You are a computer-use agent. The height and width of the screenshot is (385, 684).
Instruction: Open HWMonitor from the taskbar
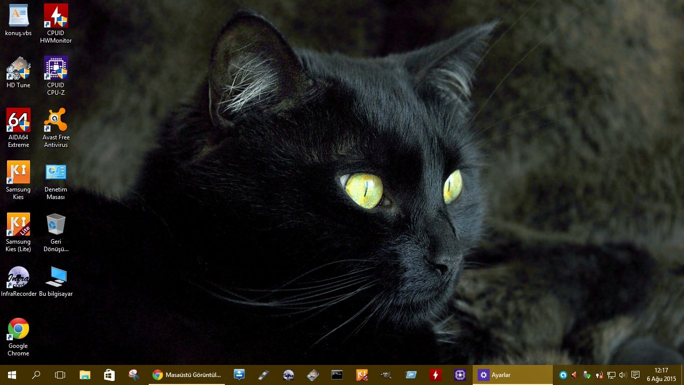click(x=436, y=375)
